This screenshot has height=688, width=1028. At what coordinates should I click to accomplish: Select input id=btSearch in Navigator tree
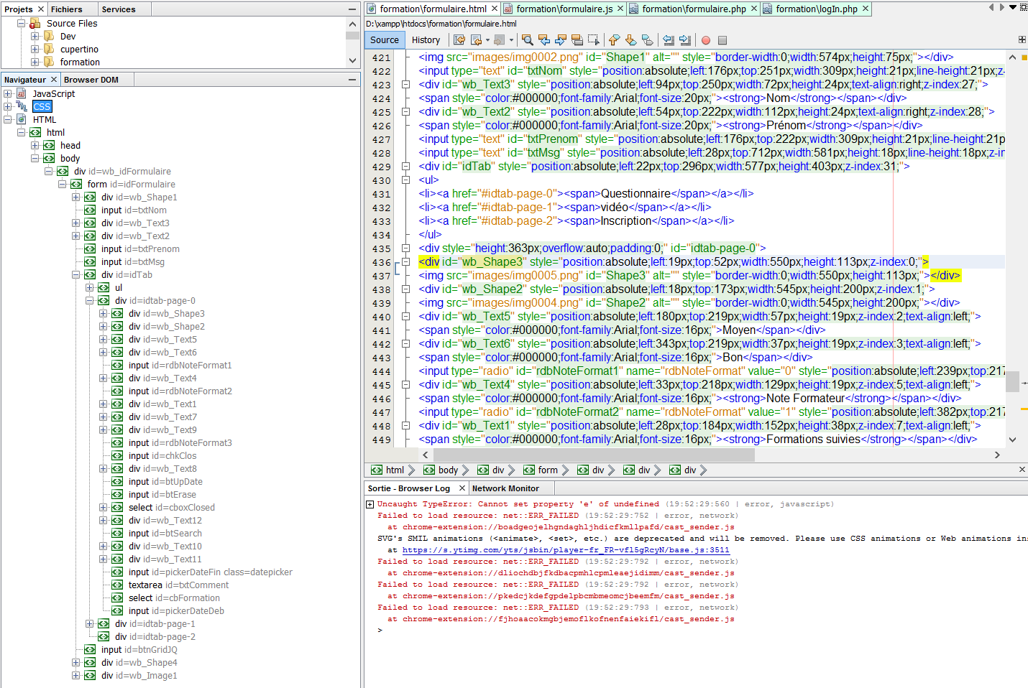(x=165, y=534)
